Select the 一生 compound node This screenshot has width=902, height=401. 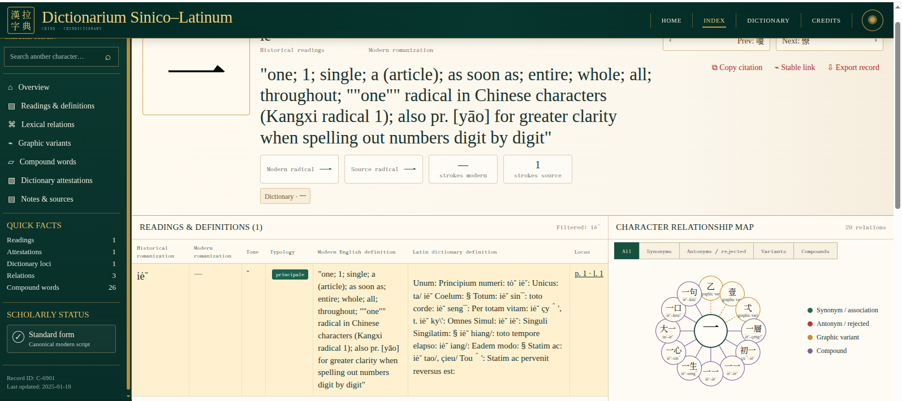(689, 368)
